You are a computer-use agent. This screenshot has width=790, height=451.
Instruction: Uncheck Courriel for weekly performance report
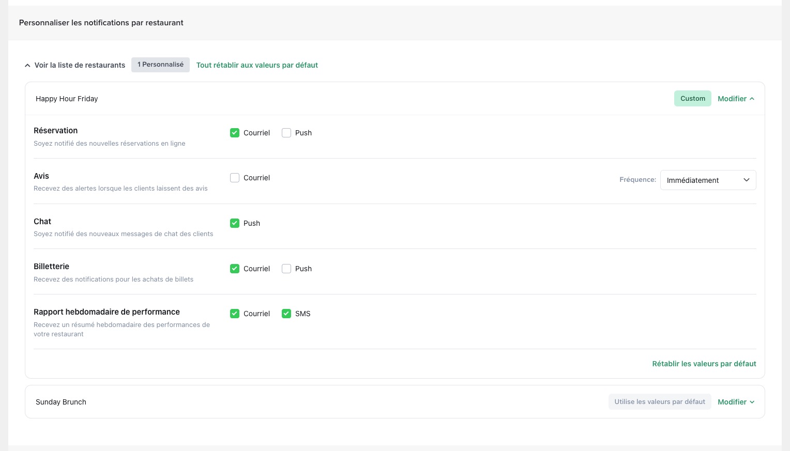235,314
